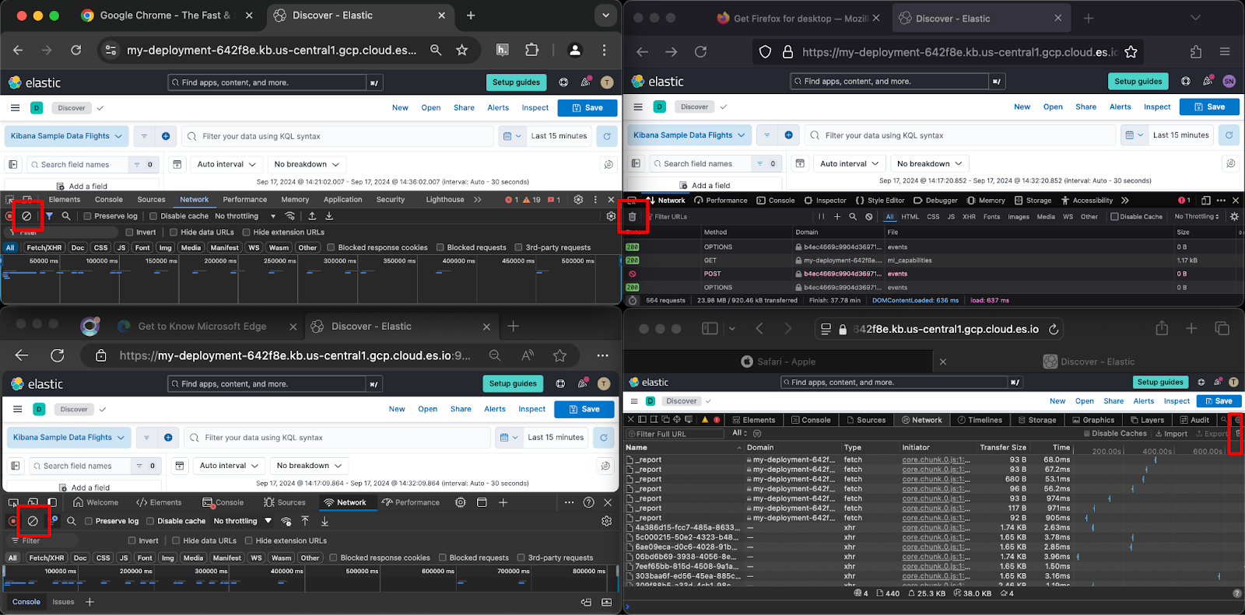Check Invert filter in Chrome DevTools
This screenshot has height=615, width=1245.
point(130,232)
